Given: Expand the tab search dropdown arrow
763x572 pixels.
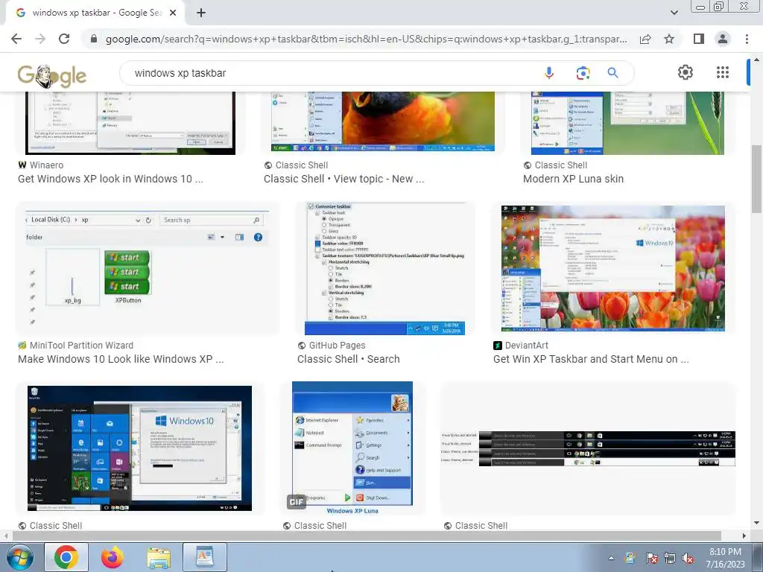Looking at the screenshot, I should point(674,13).
